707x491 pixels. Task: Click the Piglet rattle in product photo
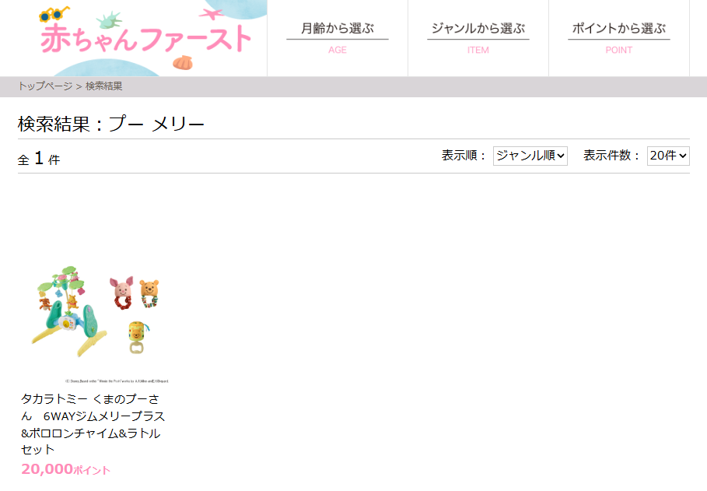tap(122, 293)
